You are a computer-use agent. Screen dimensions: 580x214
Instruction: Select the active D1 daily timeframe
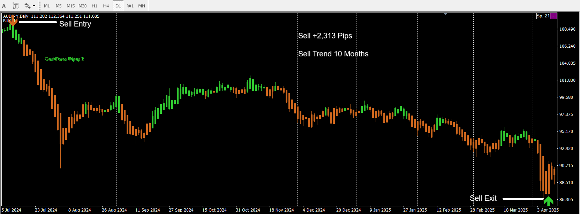[118, 6]
